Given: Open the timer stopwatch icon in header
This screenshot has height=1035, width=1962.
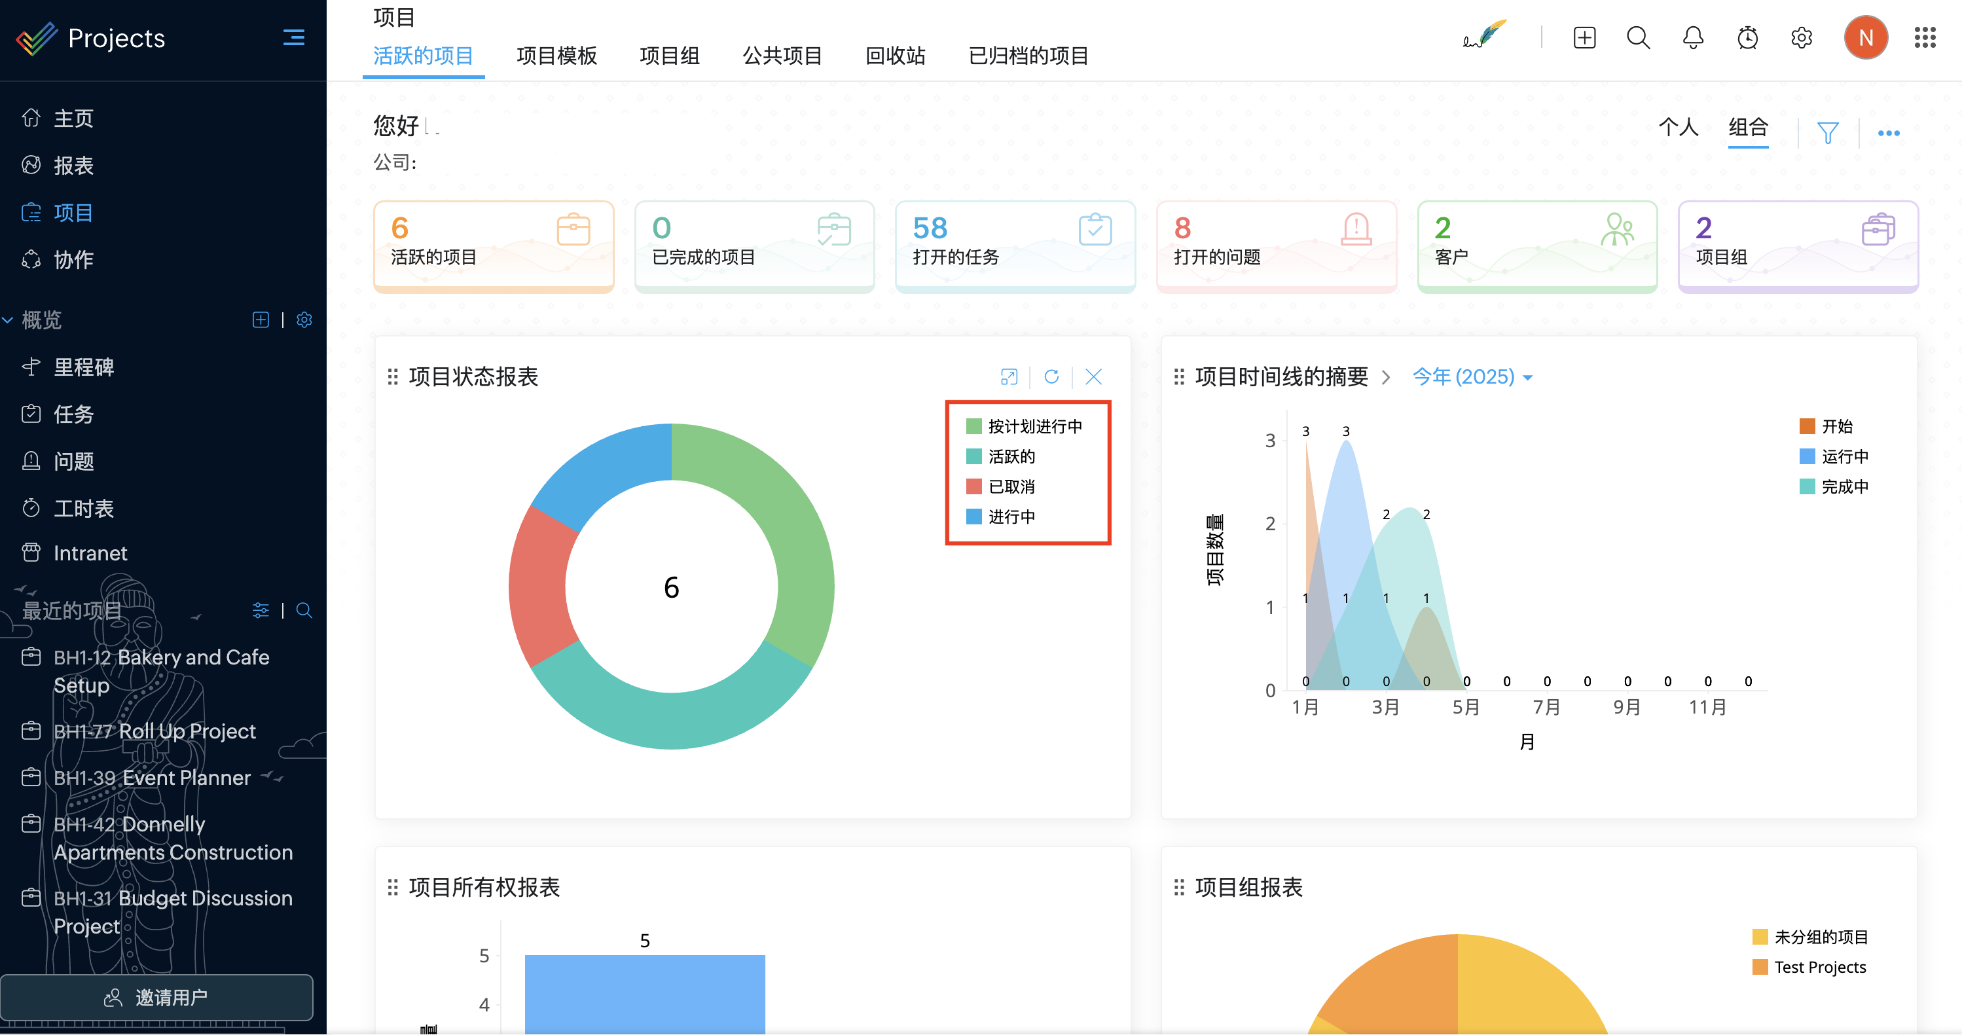Looking at the screenshot, I should tap(1747, 37).
